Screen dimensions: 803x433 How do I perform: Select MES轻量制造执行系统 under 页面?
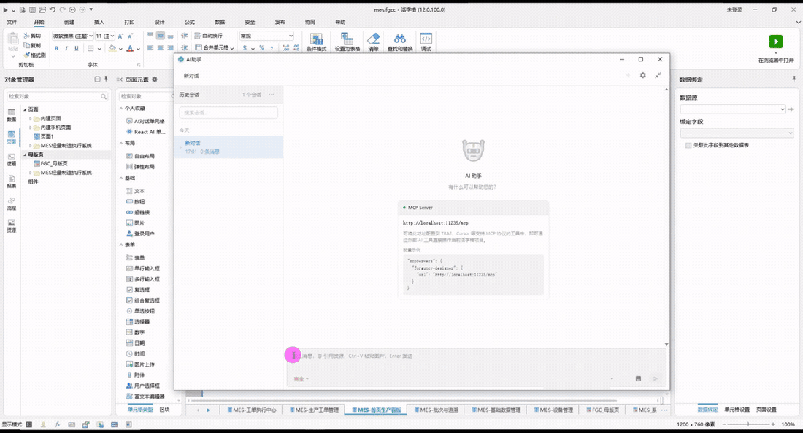pos(66,146)
